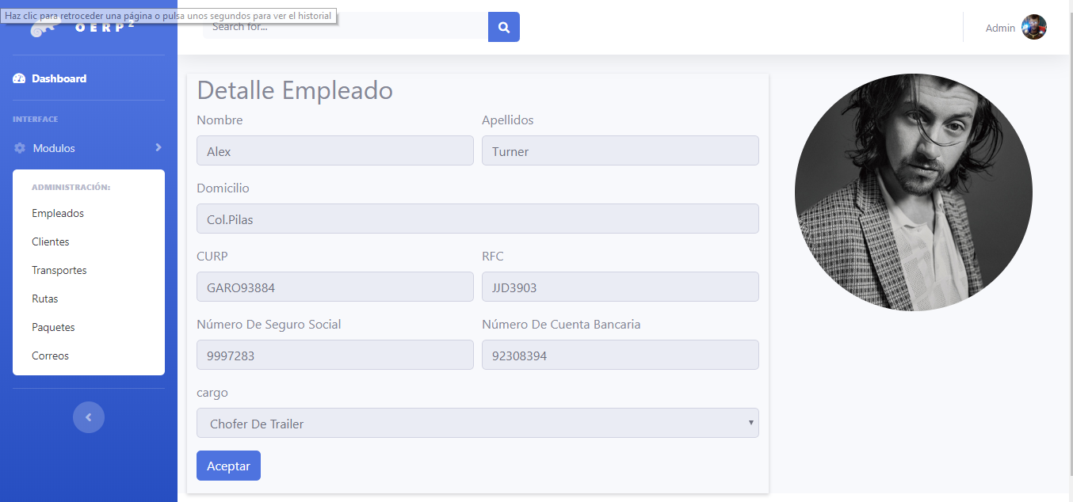Image resolution: width=1073 pixels, height=502 pixels.
Task: Go to the Rutas page
Action: [44, 298]
